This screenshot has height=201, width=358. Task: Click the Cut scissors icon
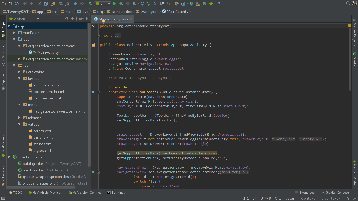tap(39, 4)
